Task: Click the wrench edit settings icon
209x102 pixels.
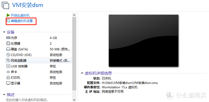Action: tap(8, 21)
